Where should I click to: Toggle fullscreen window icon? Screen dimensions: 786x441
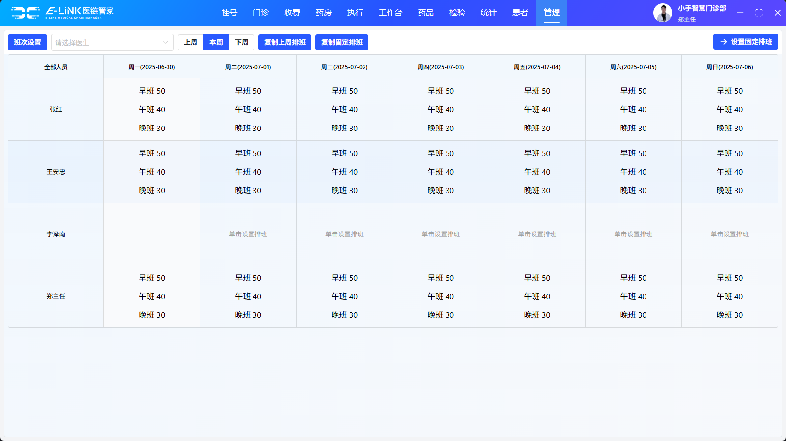(758, 13)
